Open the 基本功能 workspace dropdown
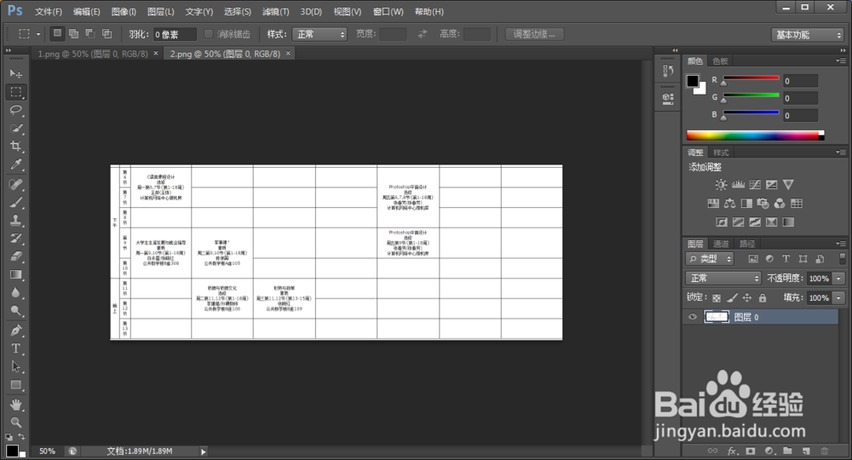Image resolution: width=852 pixels, height=460 pixels. pyautogui.click(x=808, y=35)
